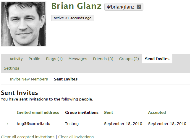Switch to the Profile tab
Viewport: 191px width, 140px height.
(x=34, y=59)
